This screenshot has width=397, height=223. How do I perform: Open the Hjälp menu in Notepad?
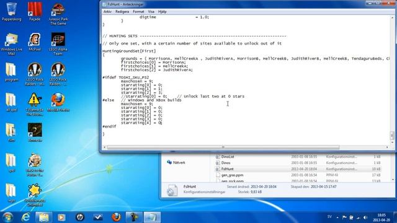[x=163, y=12]
